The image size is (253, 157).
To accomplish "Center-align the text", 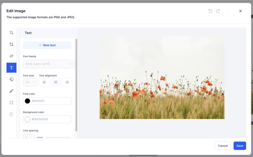I will [56, 82].
